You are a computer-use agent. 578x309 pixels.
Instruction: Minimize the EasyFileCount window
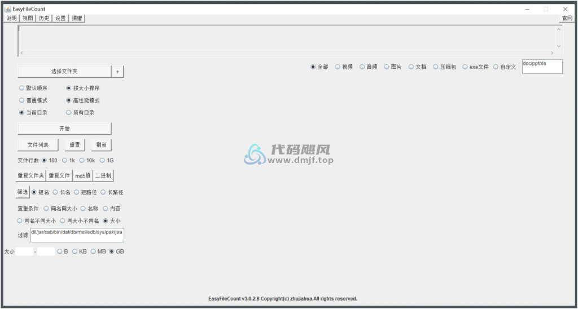point(528,9)
